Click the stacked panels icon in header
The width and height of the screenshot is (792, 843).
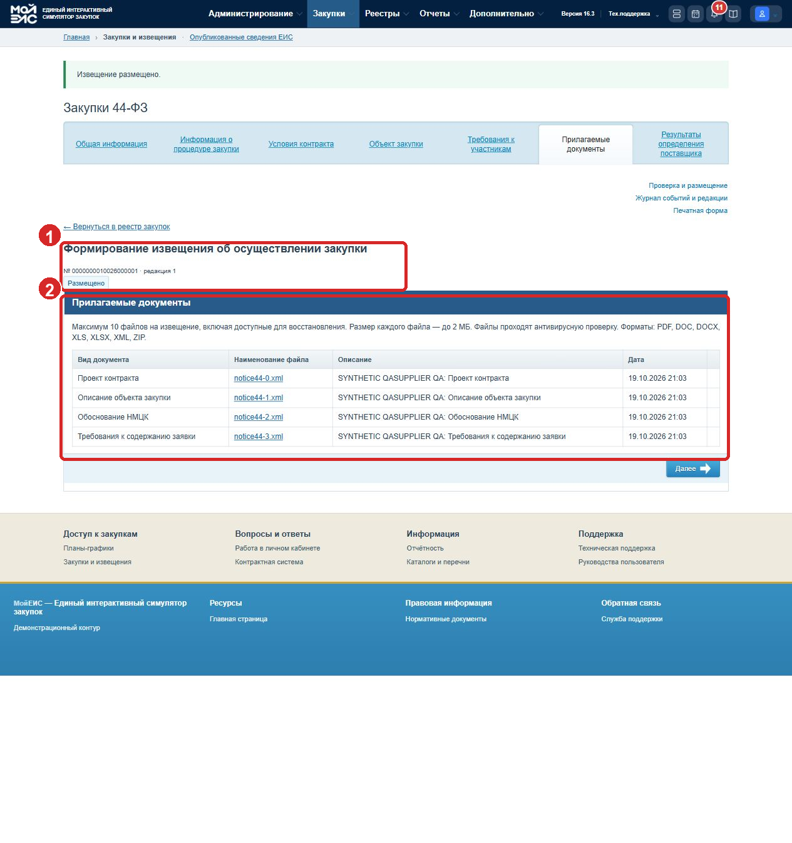(677, 14)
